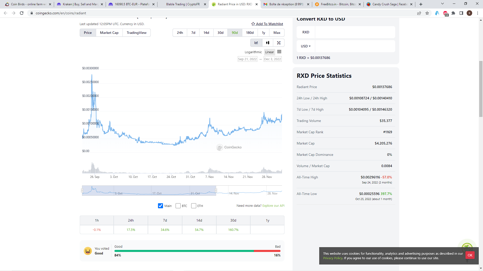Switch to the line chart view icon

pyautogui.click(x=256, y=43)
